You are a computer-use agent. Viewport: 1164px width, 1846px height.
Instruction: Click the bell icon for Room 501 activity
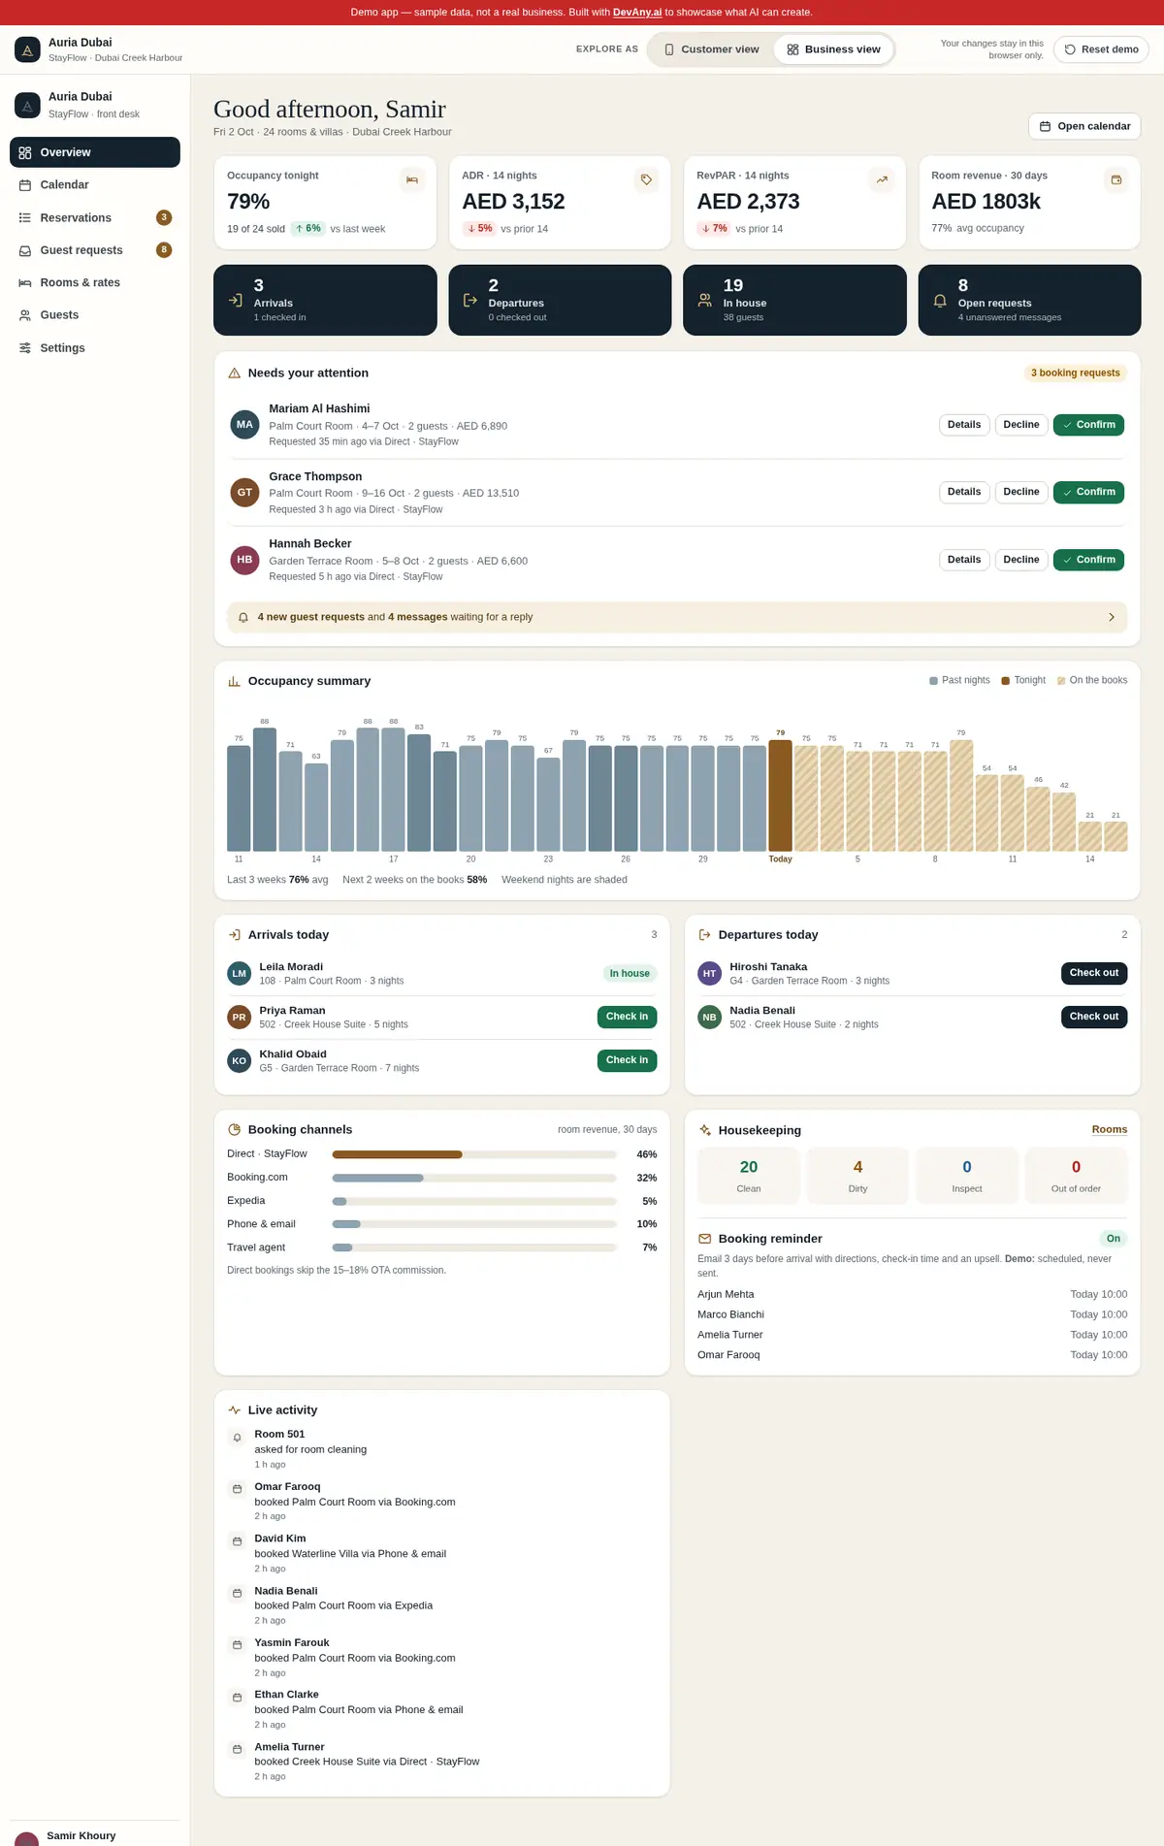click(x=237, y=1438)
